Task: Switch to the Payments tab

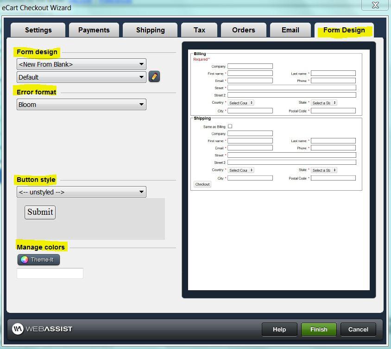Action: point(94,30)
